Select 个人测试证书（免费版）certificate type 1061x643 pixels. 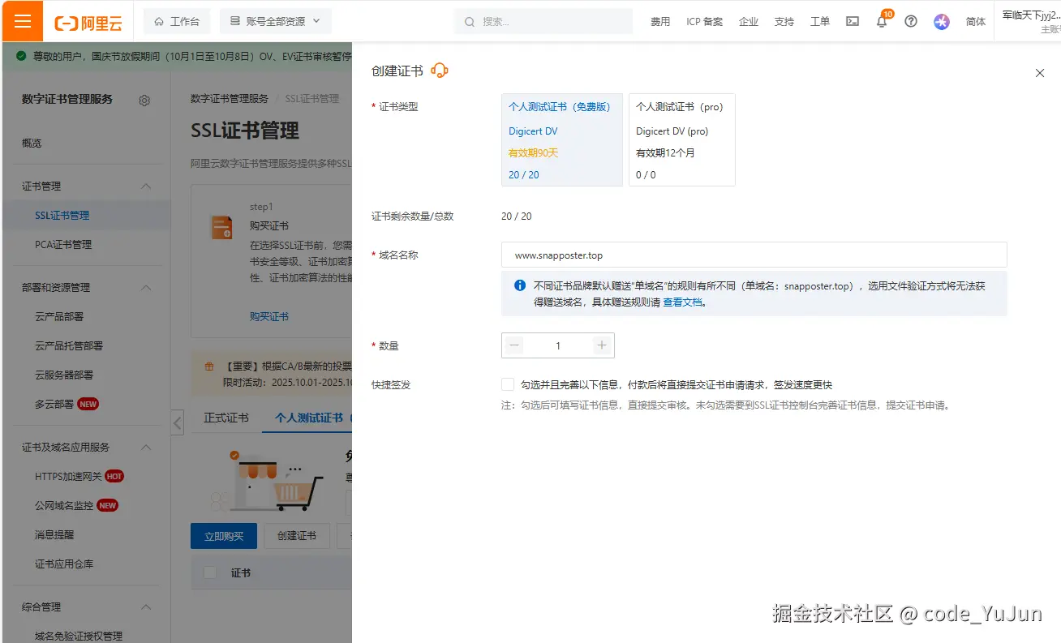coord(562,140)
